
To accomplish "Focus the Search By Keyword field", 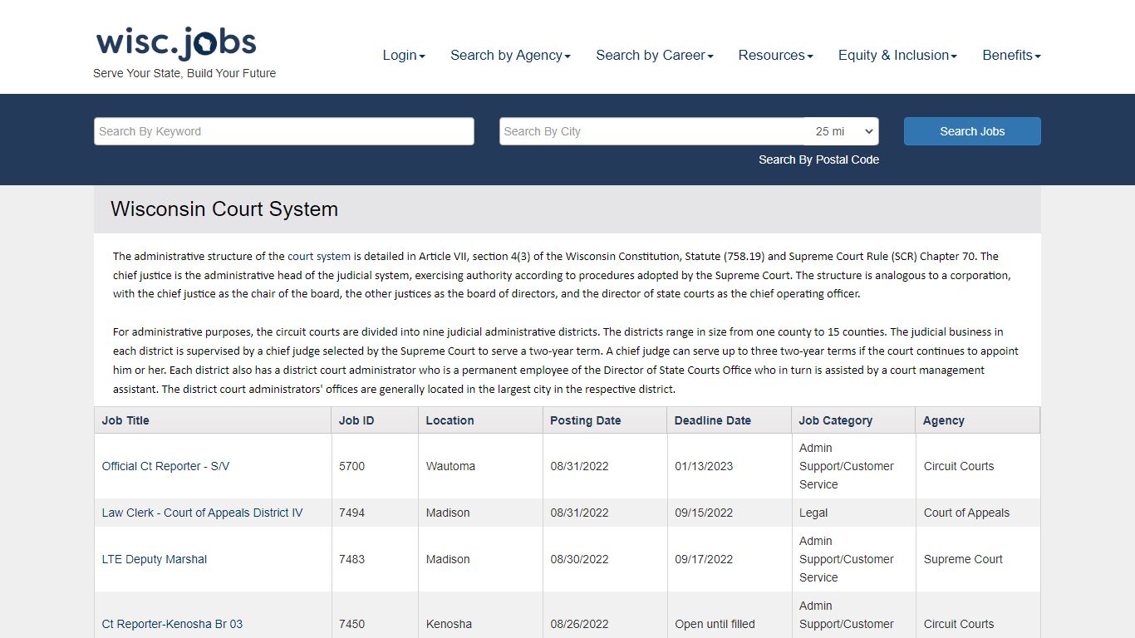I will tap(284, 131).
